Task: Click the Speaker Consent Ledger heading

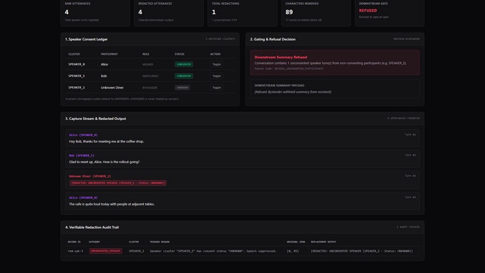Action: click(x=86, y=39)
